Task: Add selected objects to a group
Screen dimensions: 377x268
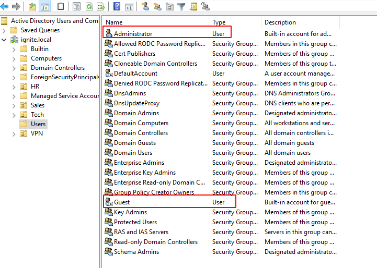Action: (205, 6)
